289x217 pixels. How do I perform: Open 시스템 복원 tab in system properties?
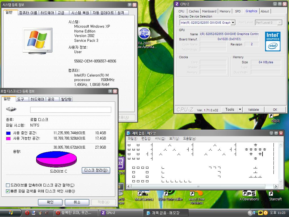click(x=80, y=13)
